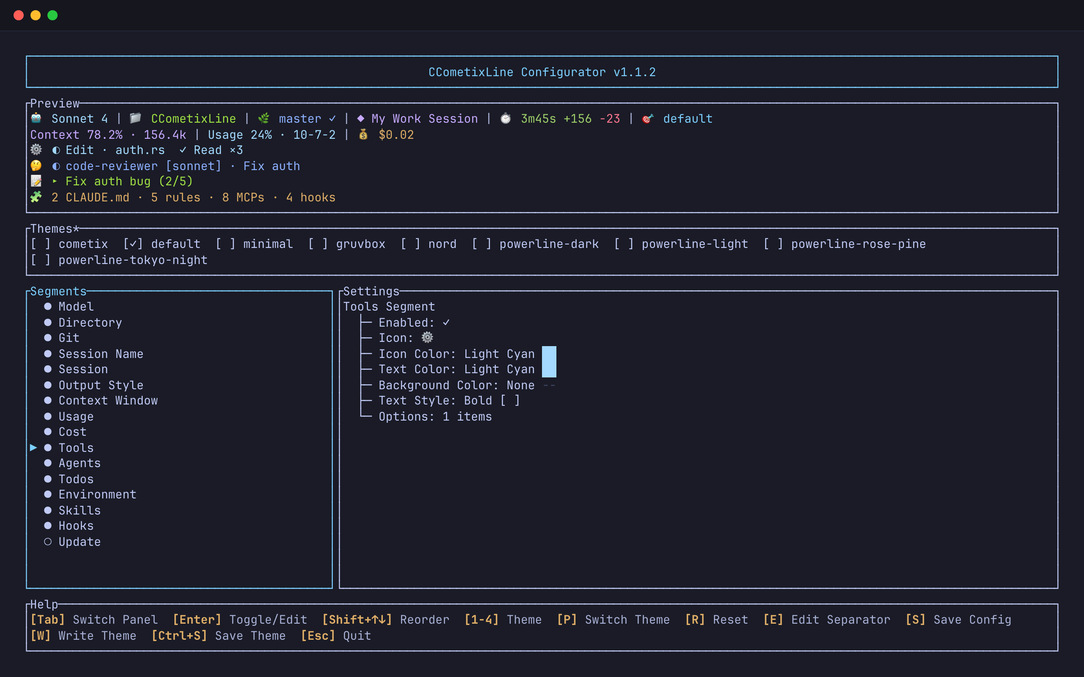Image resolution: width=1084 pixels, height=677 pixels.
Task: Click the target icon before default style
Action: coord(648,118)
